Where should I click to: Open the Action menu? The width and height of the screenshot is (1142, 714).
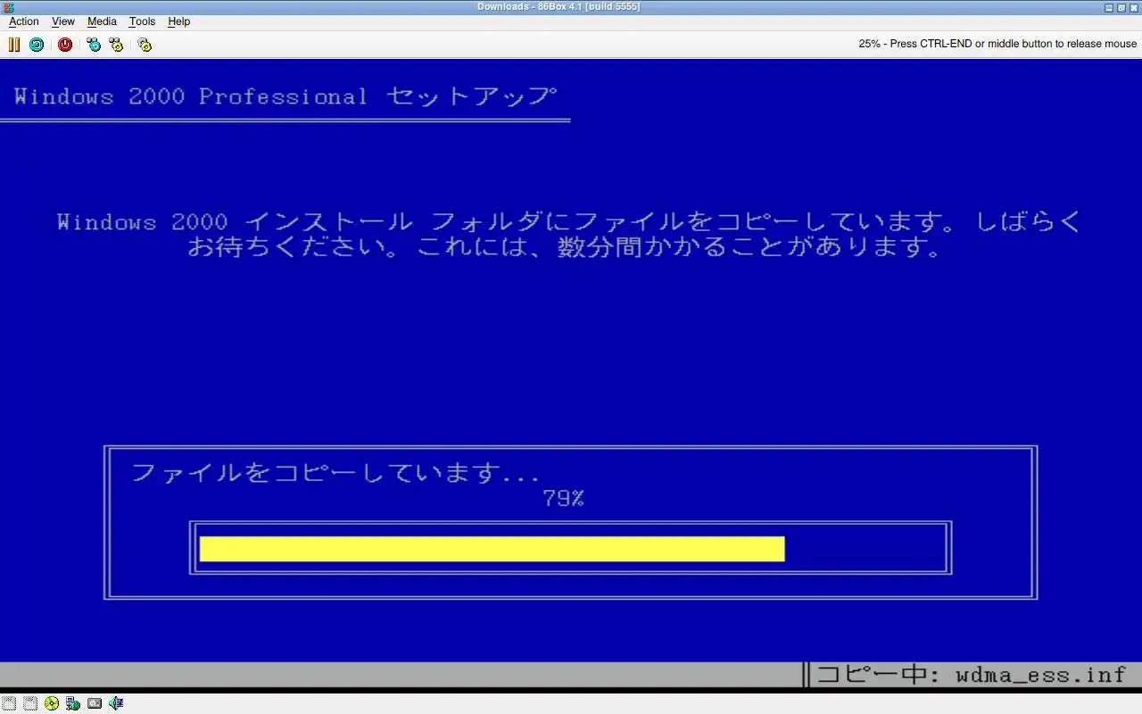click(x=24, y=21)
